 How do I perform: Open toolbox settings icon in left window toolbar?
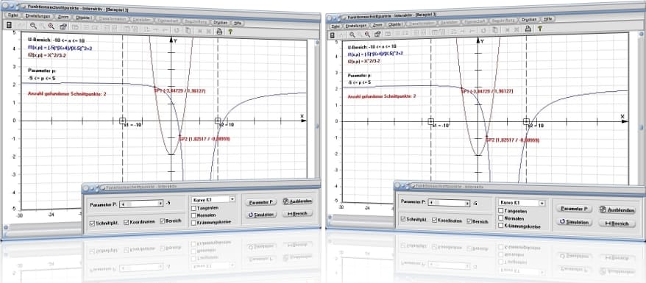tap(63, 26)
